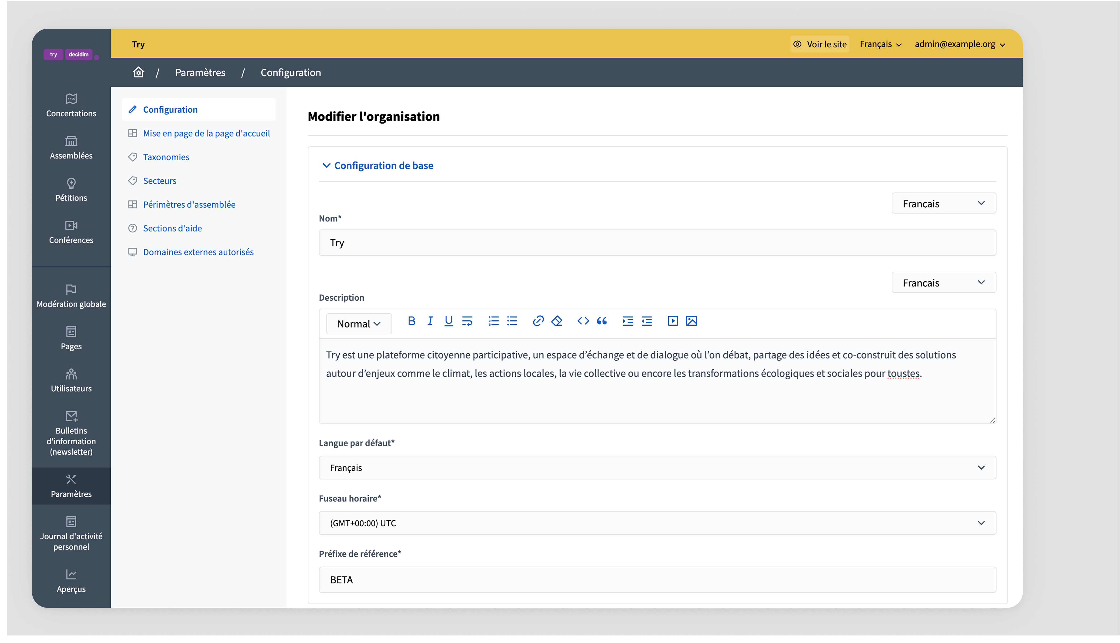
Task: Click the code block icon
Action: point(583,321)
